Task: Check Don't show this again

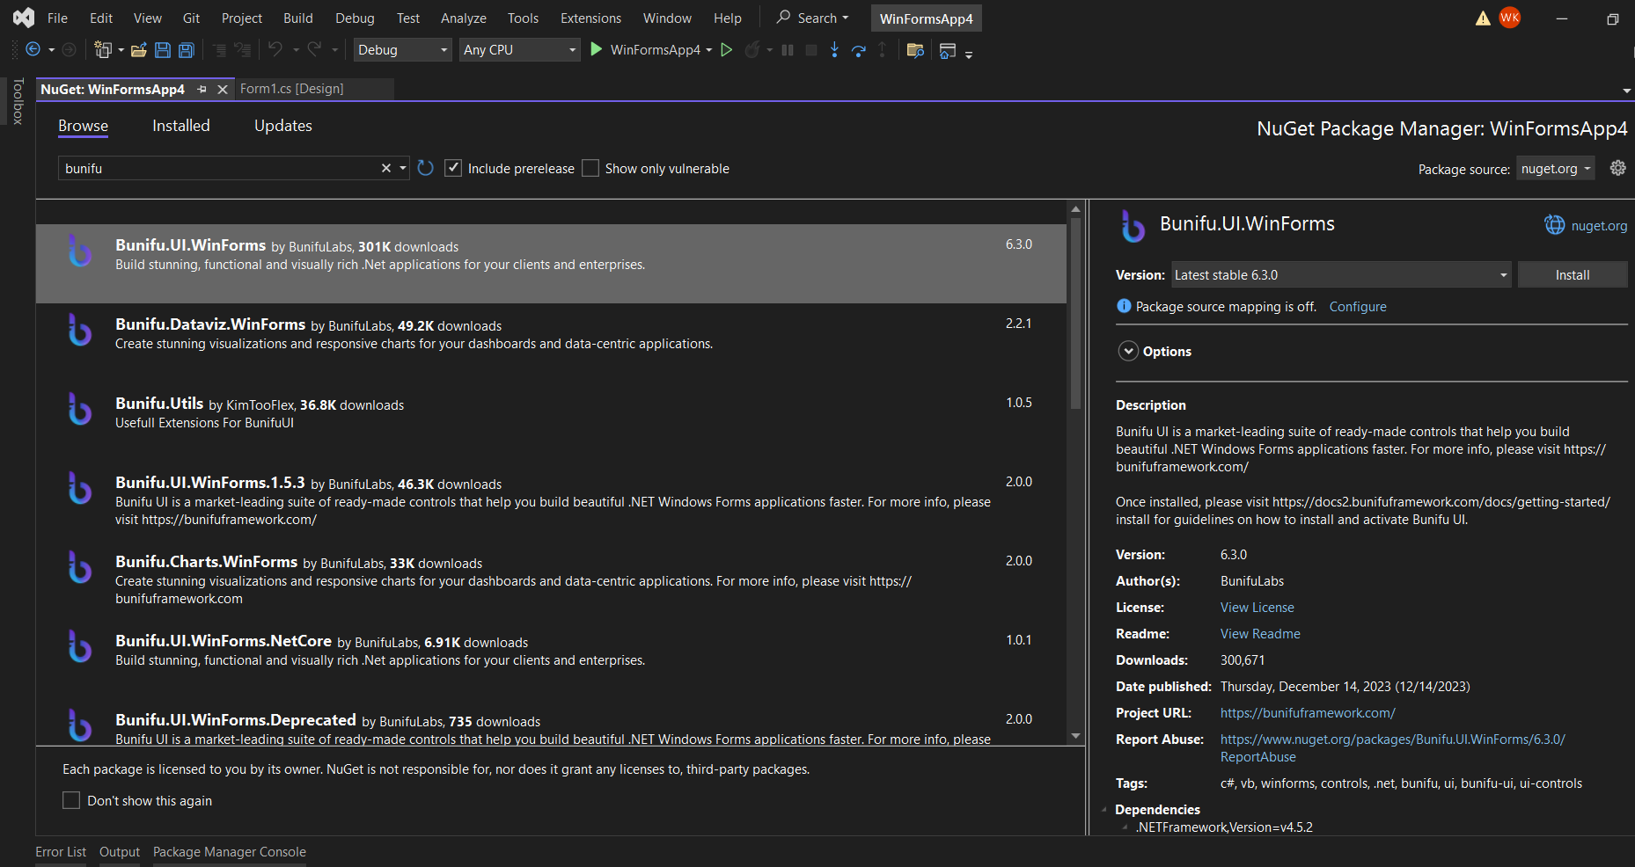Action: pyautogui.click(x=71, y=800)
